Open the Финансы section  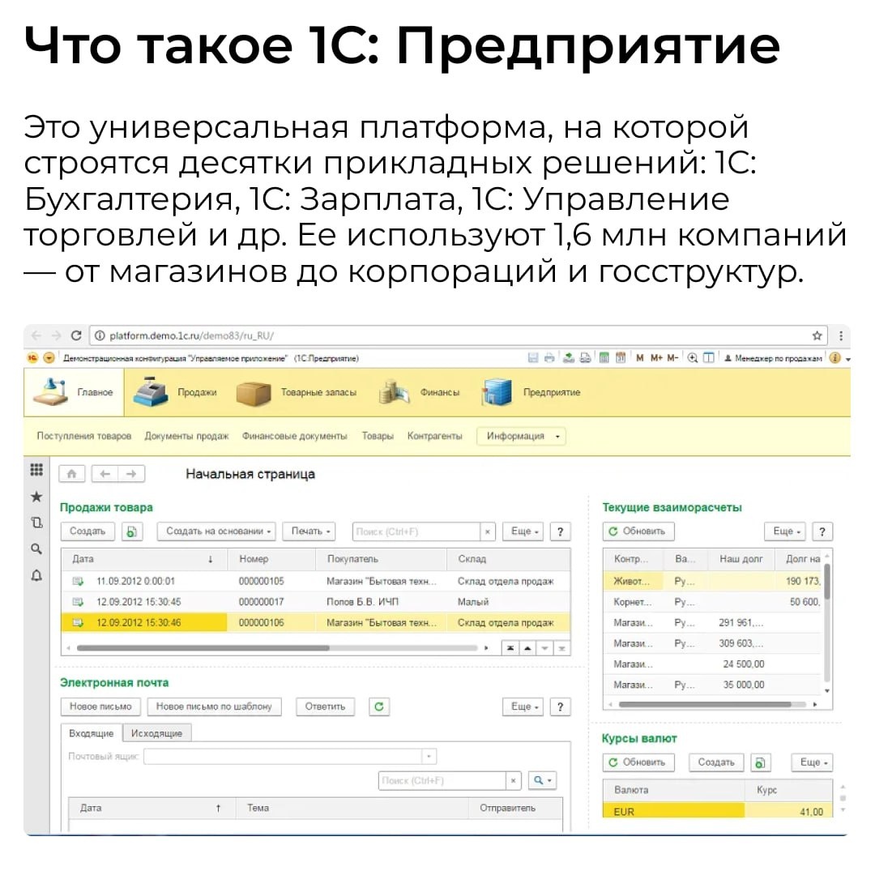click(x=419, y=392)
